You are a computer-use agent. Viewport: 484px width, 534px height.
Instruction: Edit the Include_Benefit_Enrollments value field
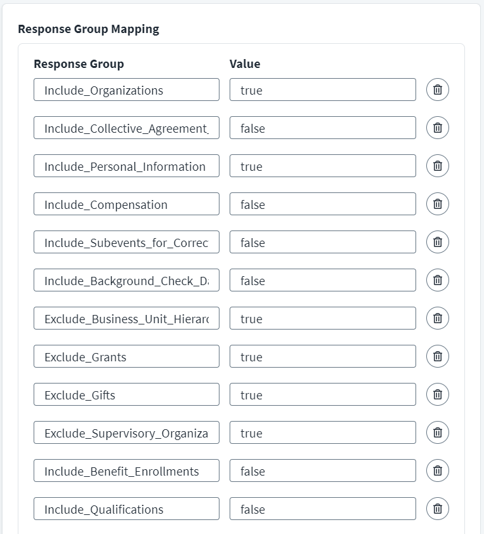pos(324,471)
